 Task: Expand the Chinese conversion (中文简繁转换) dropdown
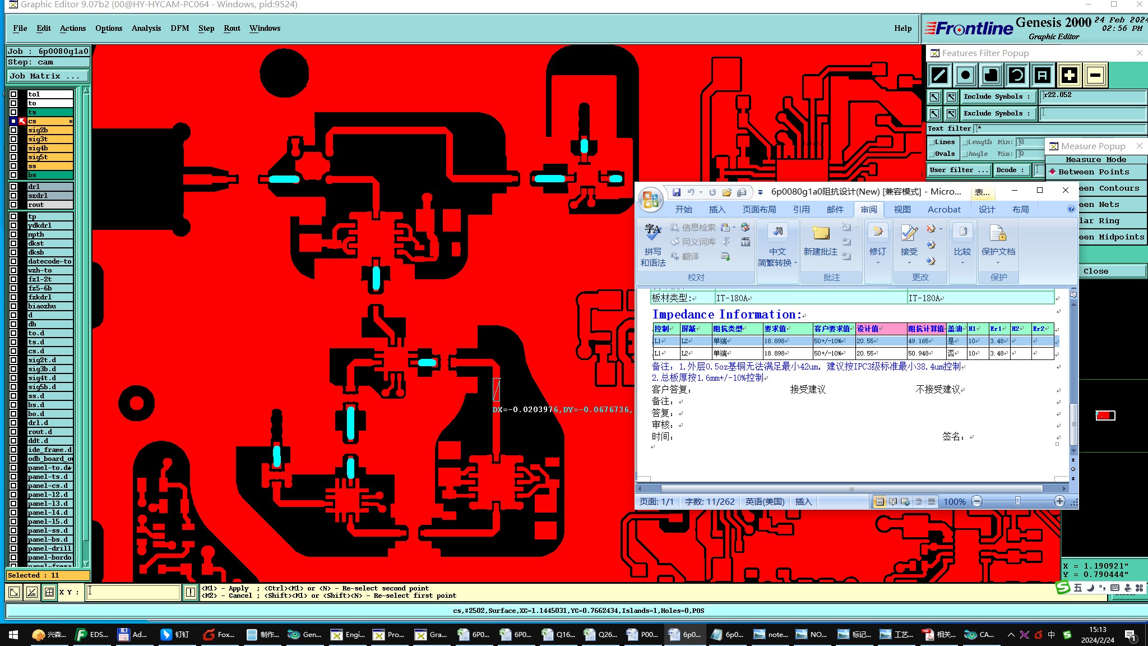[x=795, y=263]
